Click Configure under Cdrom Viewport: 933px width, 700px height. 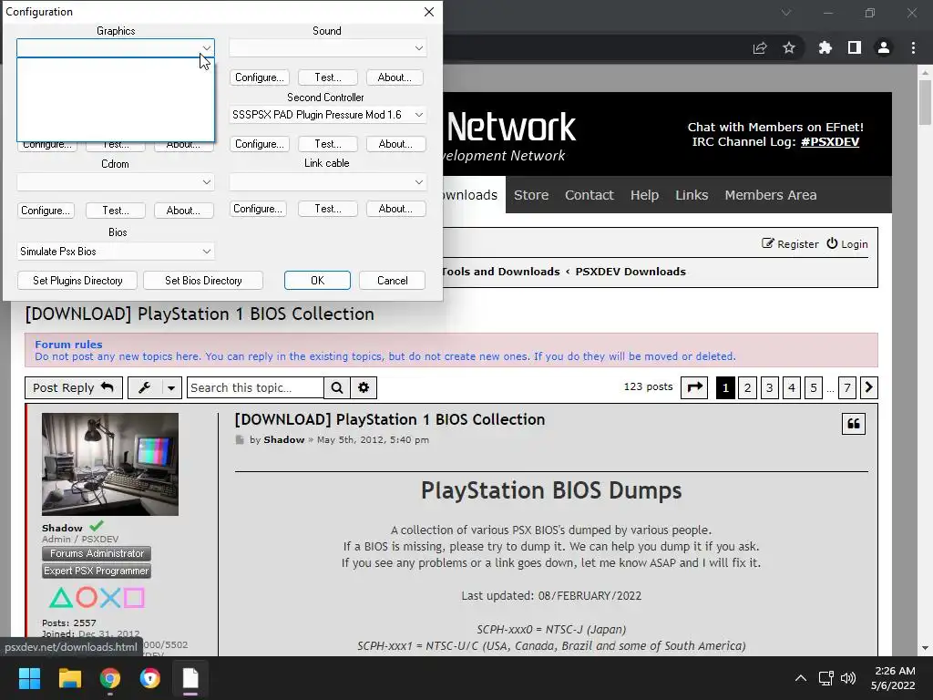click(x=46, y=211)
